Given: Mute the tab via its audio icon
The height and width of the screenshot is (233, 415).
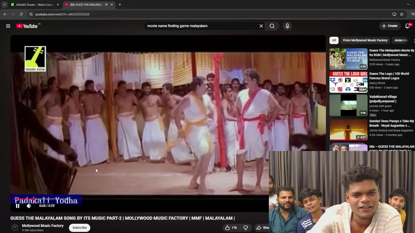Looking at the screenshot, I should [x=106, y=5].
